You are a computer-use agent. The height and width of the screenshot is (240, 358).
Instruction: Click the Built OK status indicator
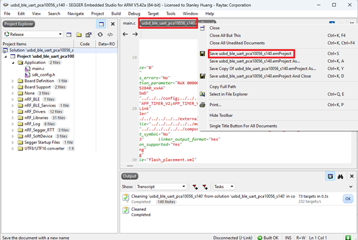268,238
